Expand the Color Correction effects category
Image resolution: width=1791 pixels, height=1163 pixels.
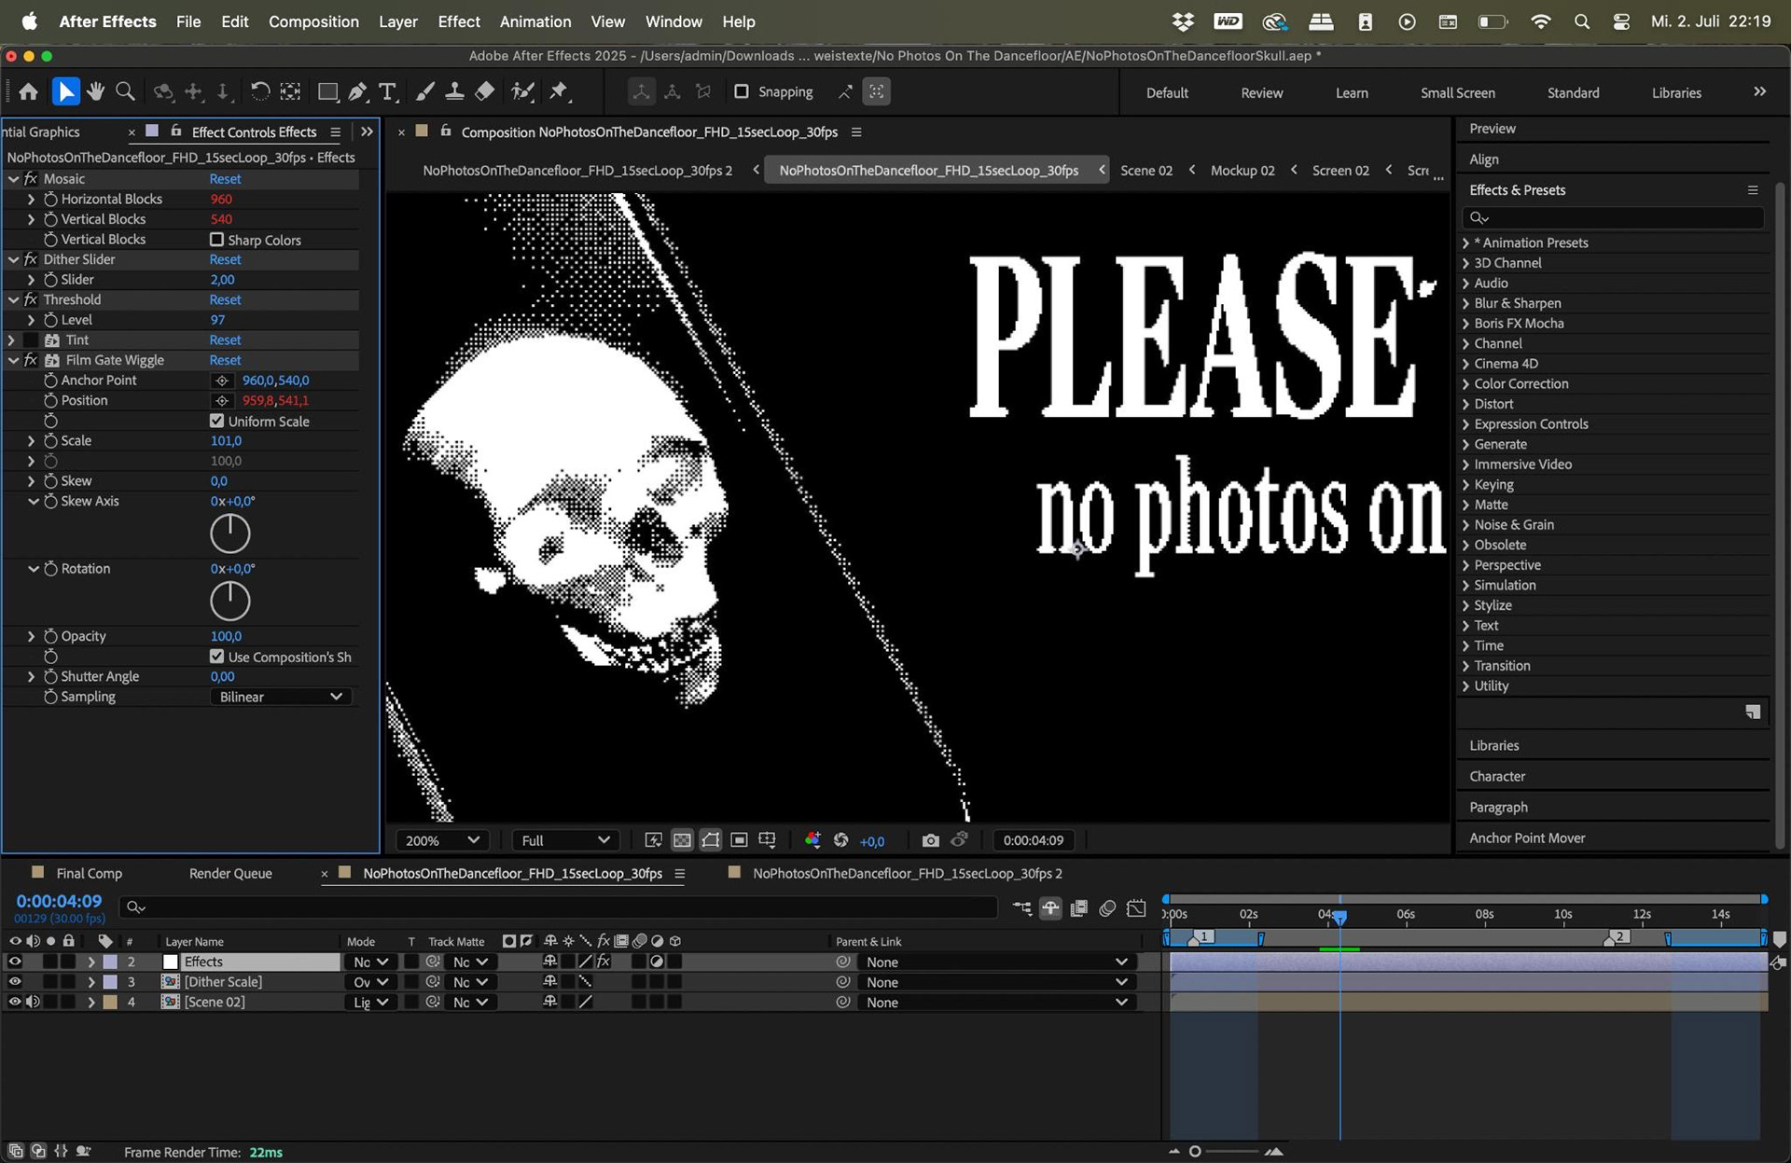click(1518, 383)
